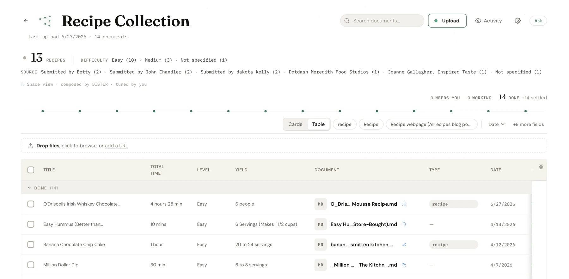Click the upload tray icon in the drop zone
The image size is (569, 279).
click(30, 146)
